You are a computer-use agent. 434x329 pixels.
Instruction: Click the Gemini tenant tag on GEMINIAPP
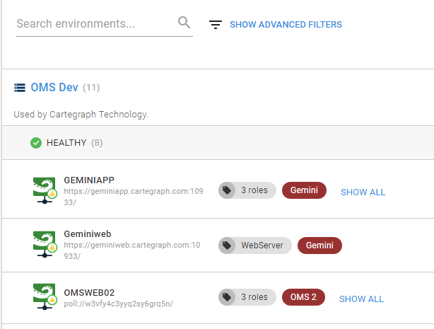(x=304, y=190)
